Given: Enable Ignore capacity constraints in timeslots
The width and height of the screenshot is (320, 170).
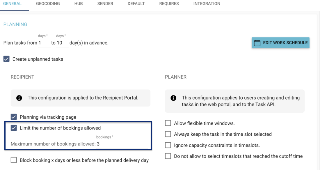Looking at the screenshot, I should [x=168, y=145].
